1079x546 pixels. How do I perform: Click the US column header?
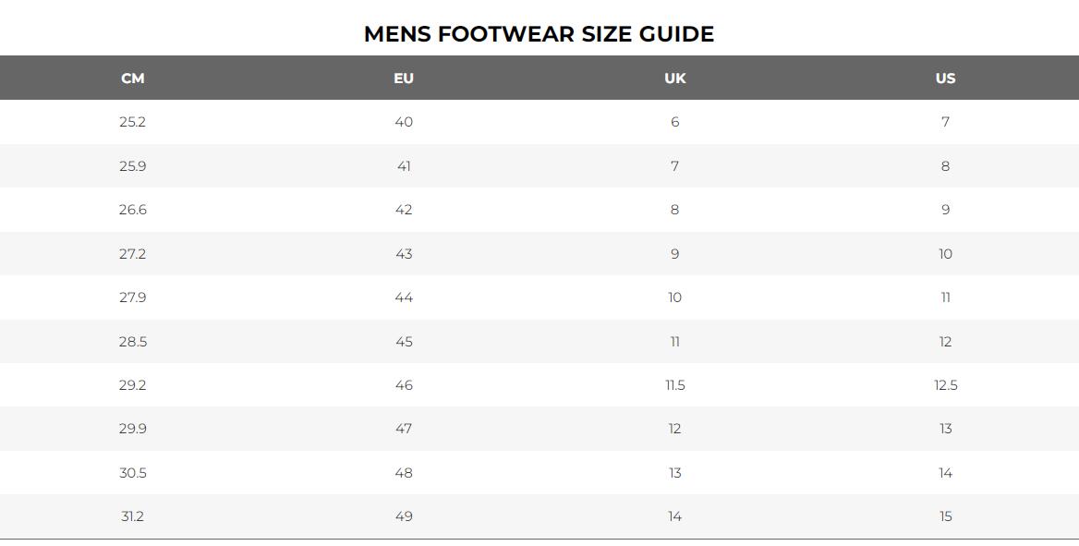[945, 79]
